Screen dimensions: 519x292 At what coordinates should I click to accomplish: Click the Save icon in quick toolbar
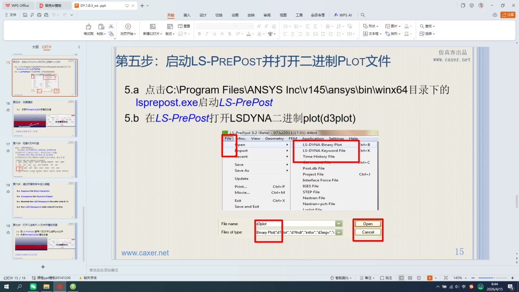pyautogui.click(x=25, y=15)
